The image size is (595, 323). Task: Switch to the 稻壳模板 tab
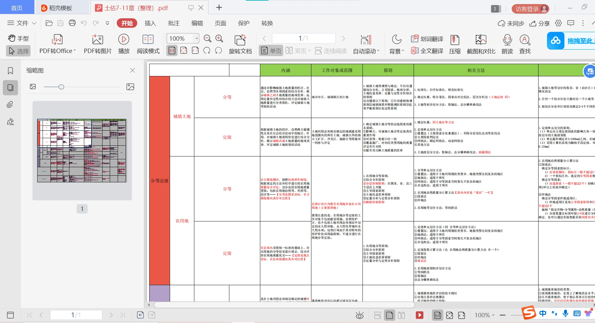(x=62, y=8)
